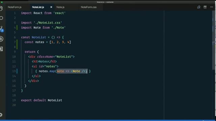
Task: Click NoteList in the const declaration
Action: pos(39,37)
